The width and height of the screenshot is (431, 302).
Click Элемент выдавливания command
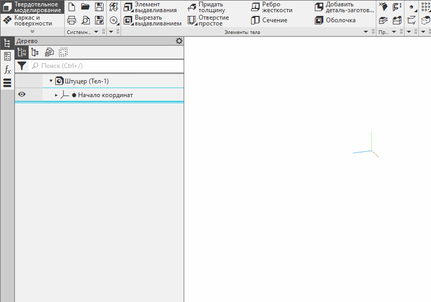[x=150, y=7]
